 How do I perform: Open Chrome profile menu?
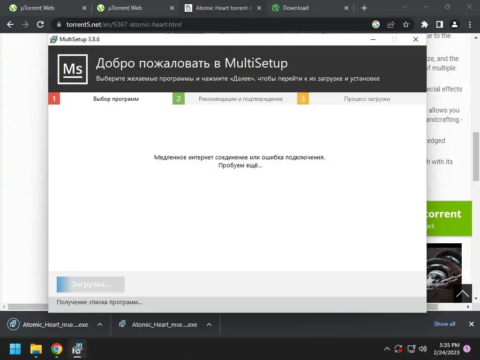point(455,24)
